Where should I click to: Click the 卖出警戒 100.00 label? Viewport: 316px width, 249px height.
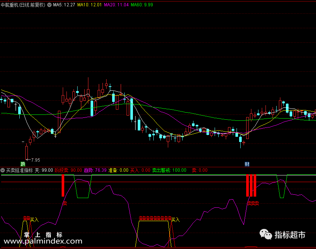pyautogui.click(x=169, y=170)
